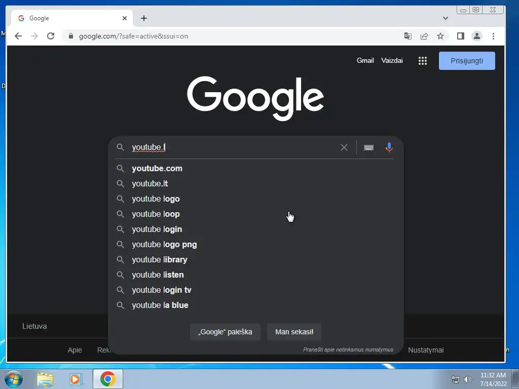Click the Chrome taskbar icon

(x=108, y=379)
